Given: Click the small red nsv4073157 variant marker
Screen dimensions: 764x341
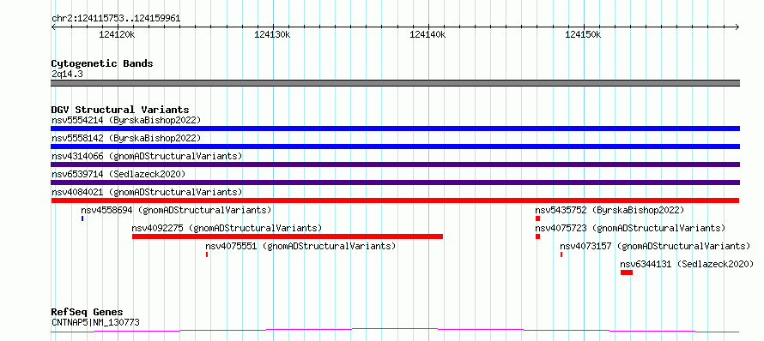Looking at the screenshot, I should [561, 254].
